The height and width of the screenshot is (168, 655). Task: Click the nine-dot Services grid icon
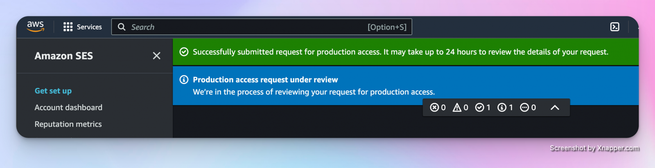click(x=68, y=27)
